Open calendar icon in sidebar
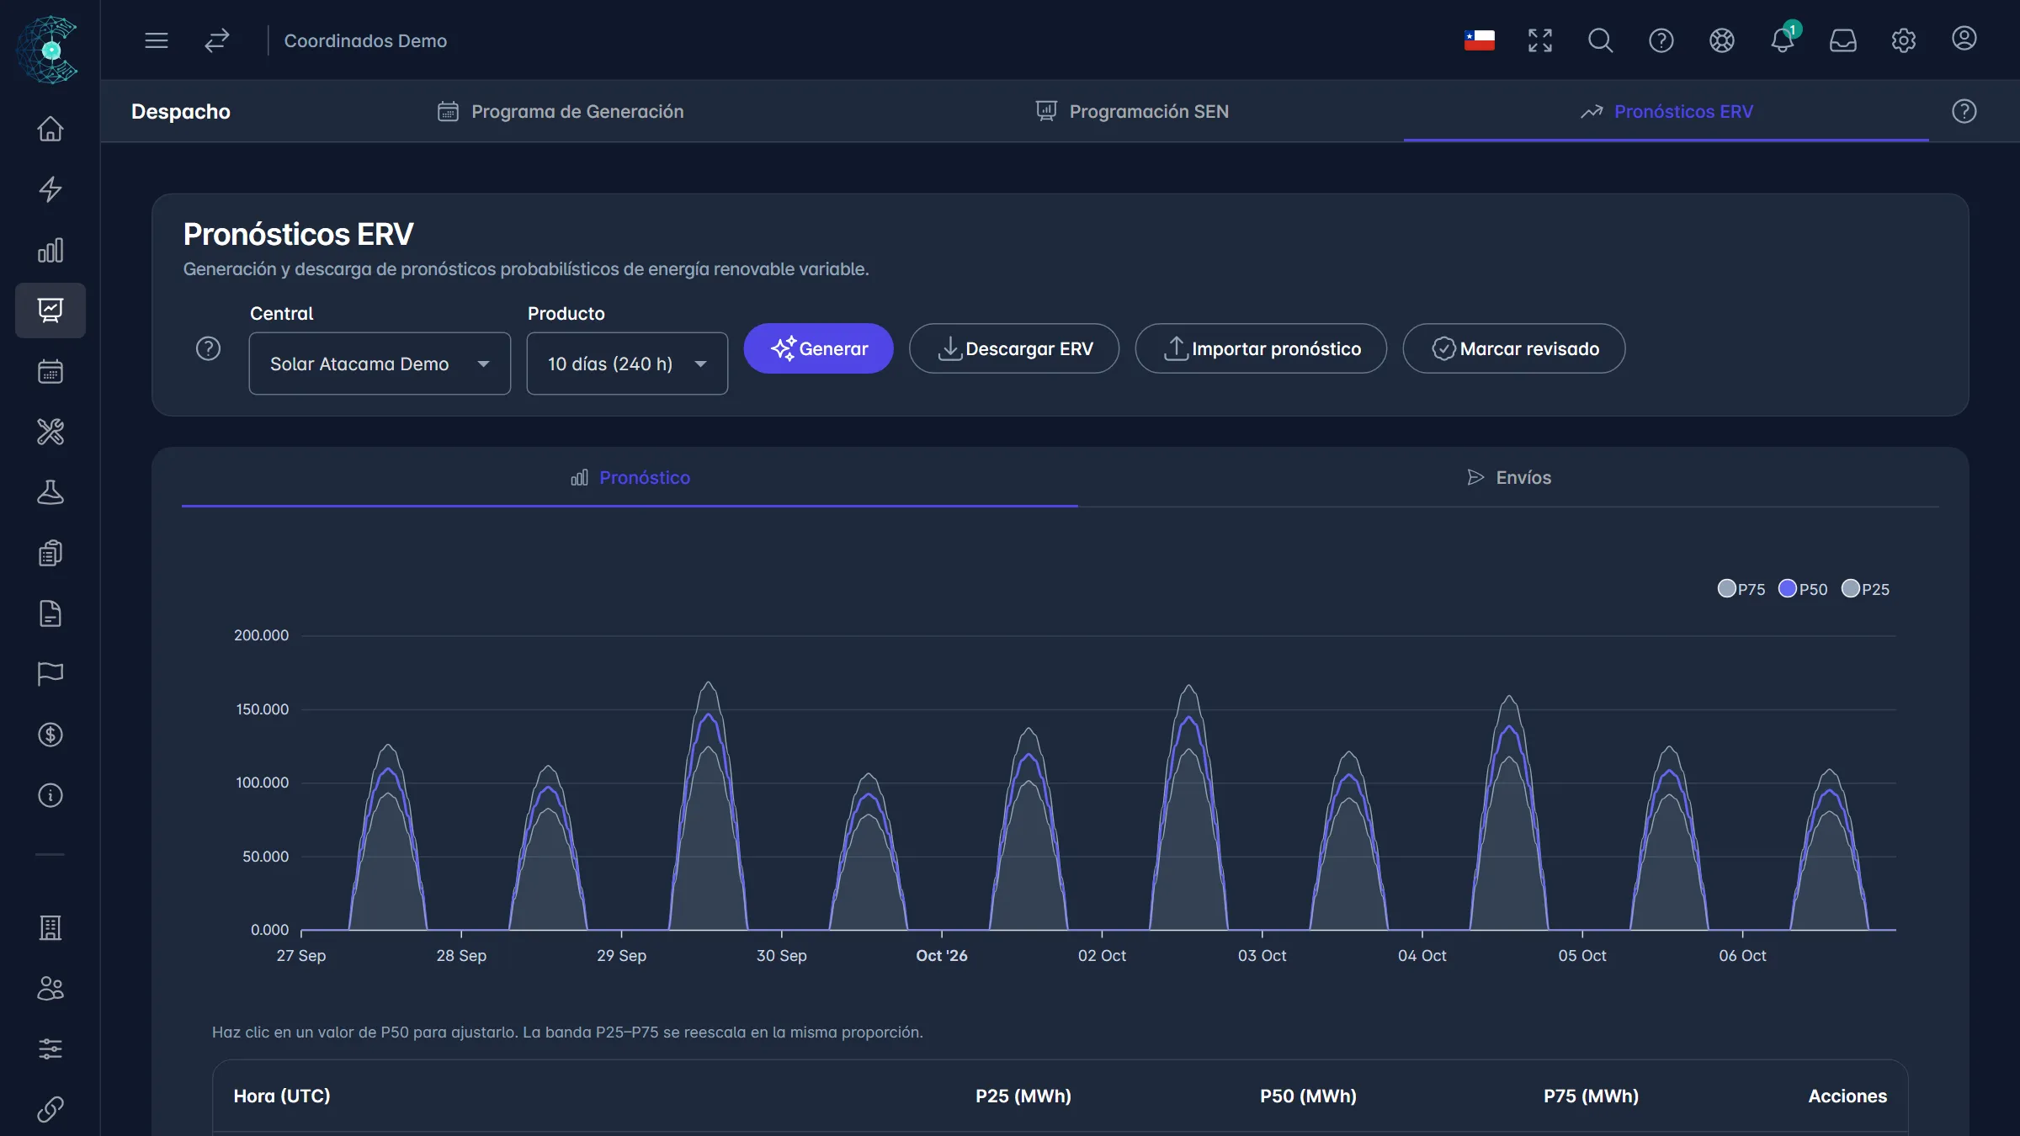The height and width of the screenshot is (1136, 2020). [50, 371]
